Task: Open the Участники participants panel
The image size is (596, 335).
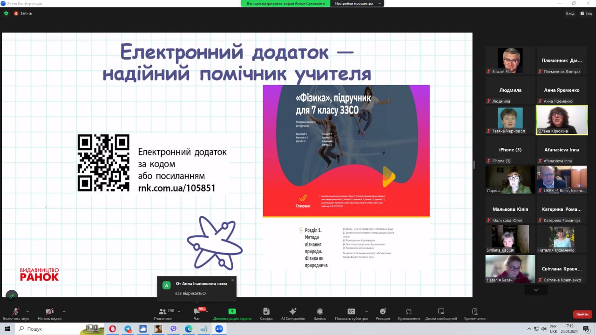Action: (163, 312)
